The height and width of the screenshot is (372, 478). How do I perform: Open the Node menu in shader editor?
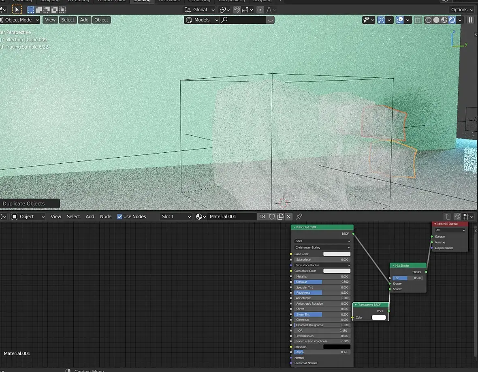[106, 217]
